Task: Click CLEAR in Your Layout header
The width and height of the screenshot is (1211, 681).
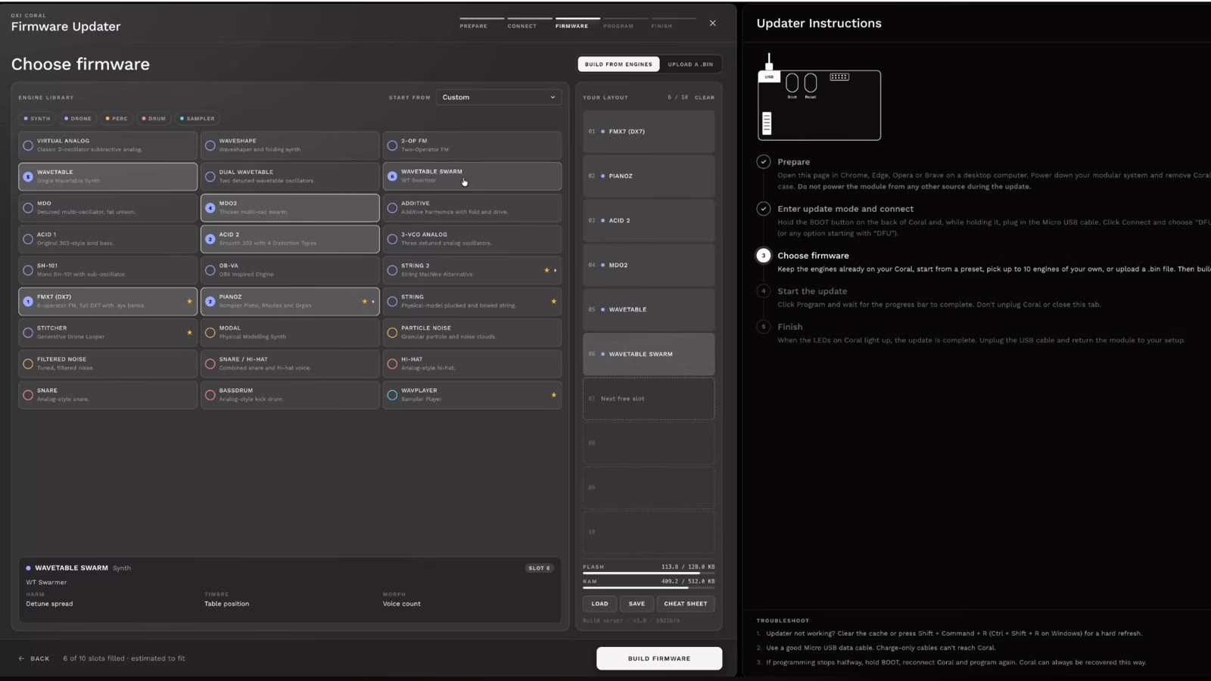Action: [x=705, y=98]
